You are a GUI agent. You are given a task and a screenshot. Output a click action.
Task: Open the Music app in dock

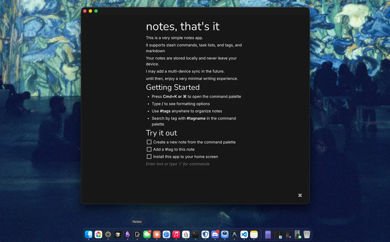(176, 234)
